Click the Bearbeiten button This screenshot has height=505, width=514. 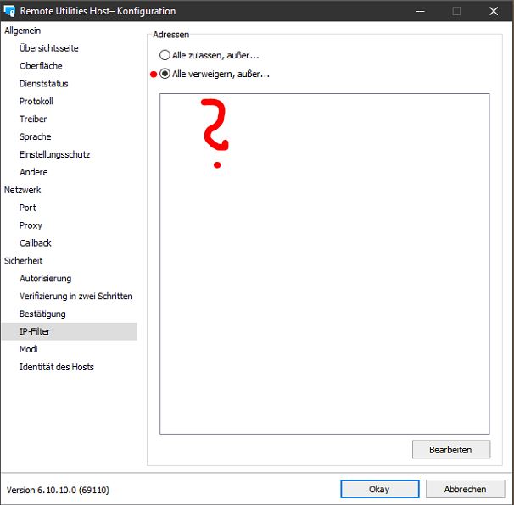tap(450, 449)
